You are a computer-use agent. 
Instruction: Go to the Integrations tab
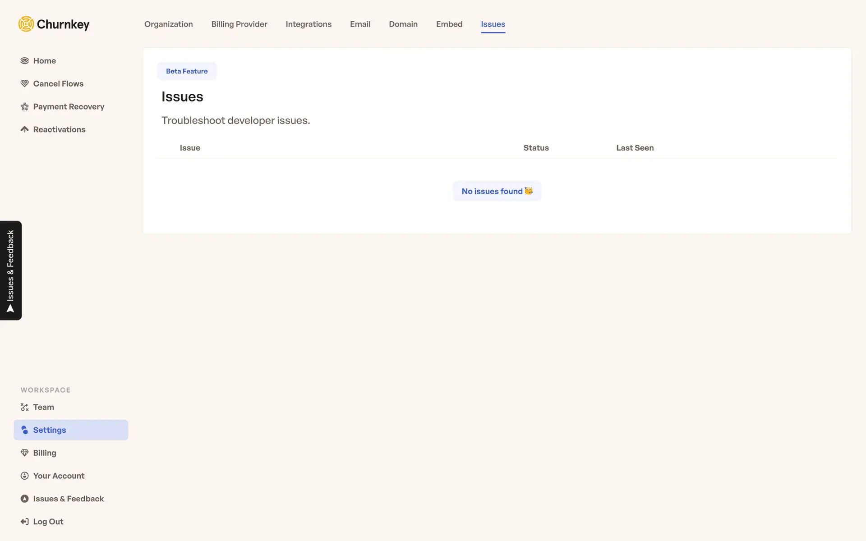tap(309, 24)
